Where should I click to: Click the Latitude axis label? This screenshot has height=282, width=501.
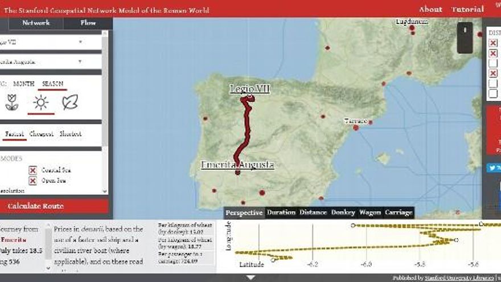pos(252,265)
